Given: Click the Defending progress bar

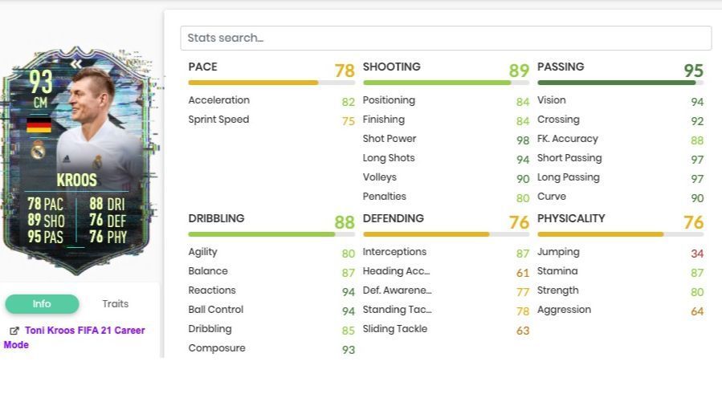Looking at the screenshot, I should (x=446, y=234).
